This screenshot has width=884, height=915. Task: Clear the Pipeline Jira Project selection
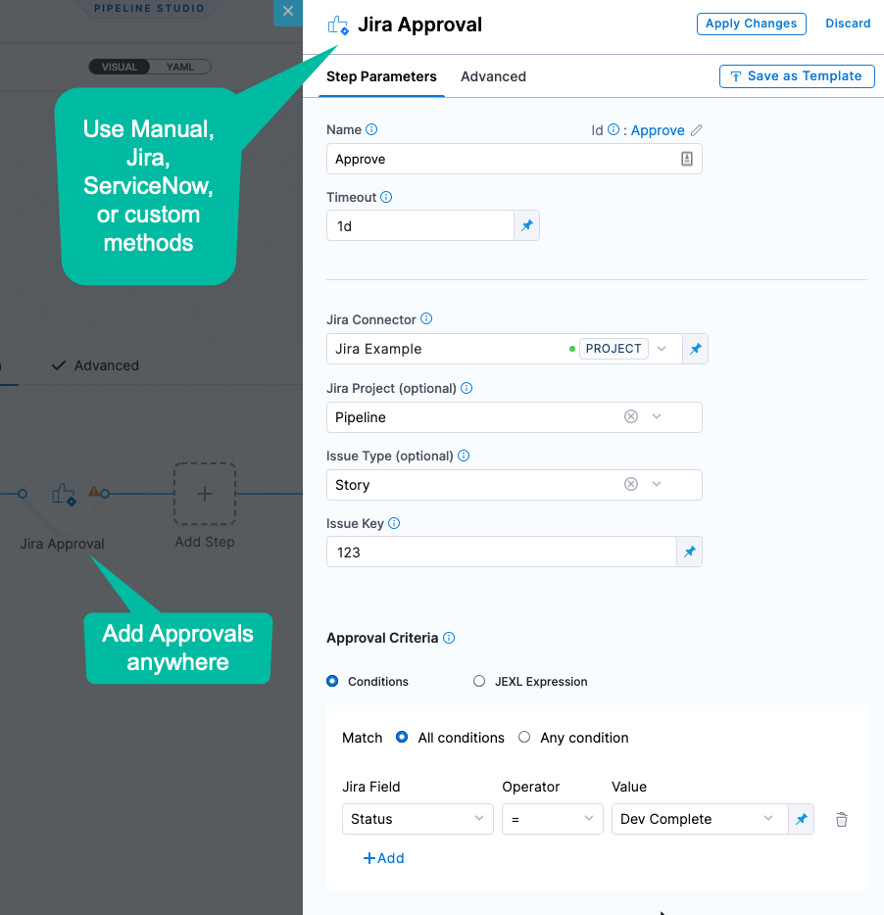[631, 417]
